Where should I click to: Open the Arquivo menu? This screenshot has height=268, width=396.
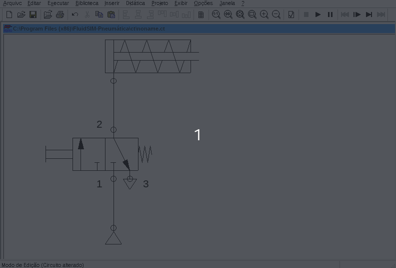click(x=12, y=4)
